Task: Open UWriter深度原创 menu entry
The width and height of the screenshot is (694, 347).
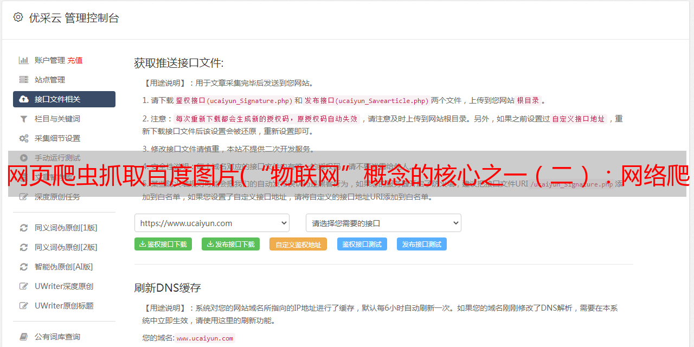Action: [x=64, y=286]
